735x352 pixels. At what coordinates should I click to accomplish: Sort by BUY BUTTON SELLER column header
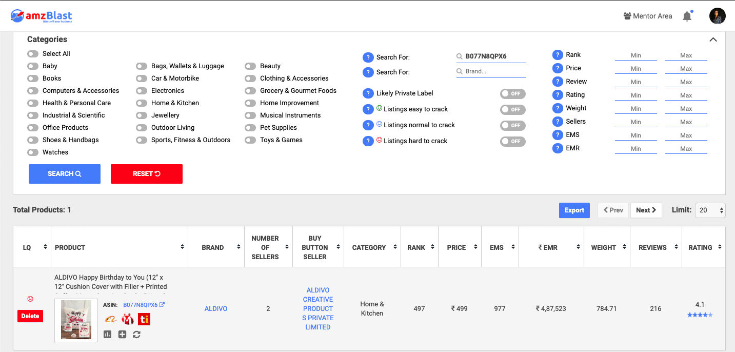[x=319, y=247]
